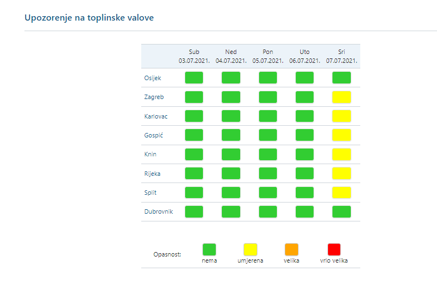Click the red 'vrlo velika' legend swatch
437x286 pixels.
point(334,249)
